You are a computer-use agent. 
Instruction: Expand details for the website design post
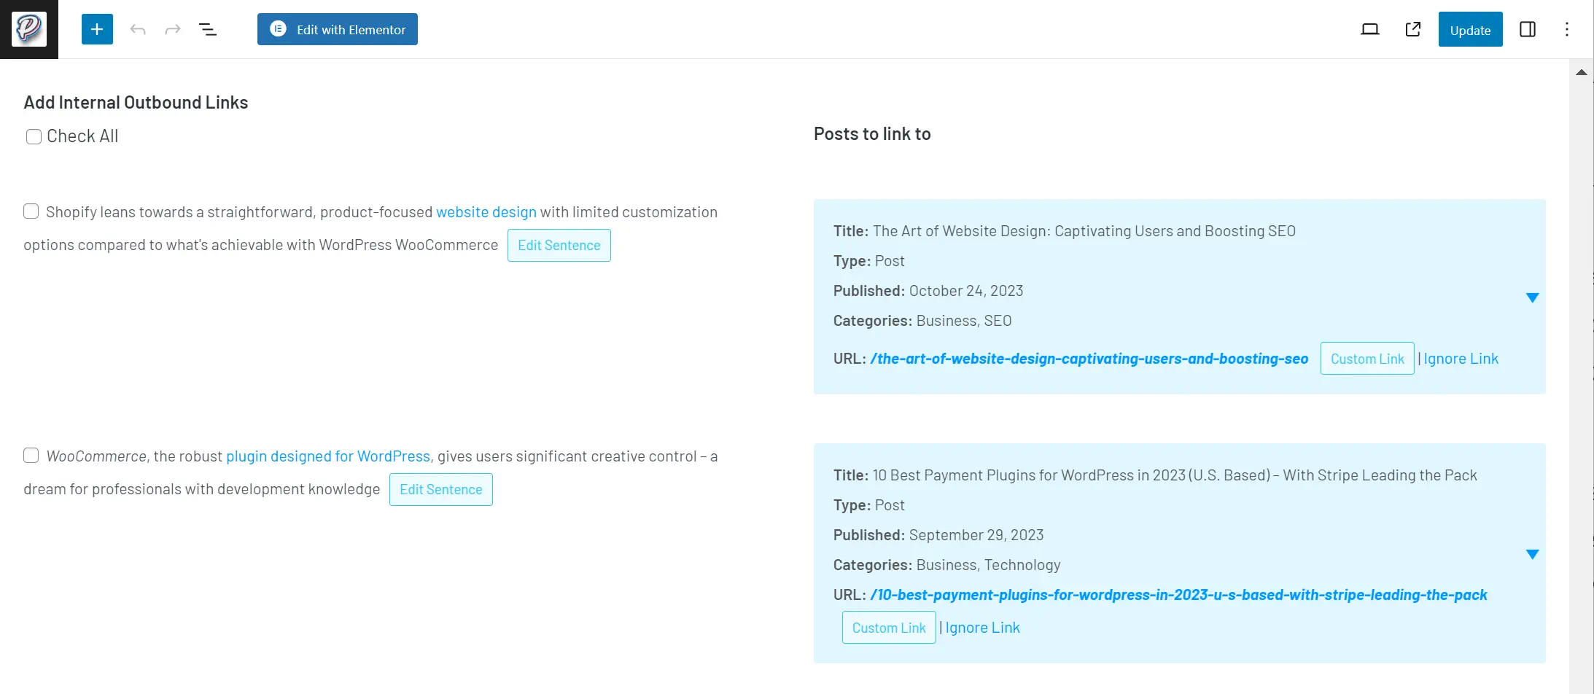[1532, 297]
